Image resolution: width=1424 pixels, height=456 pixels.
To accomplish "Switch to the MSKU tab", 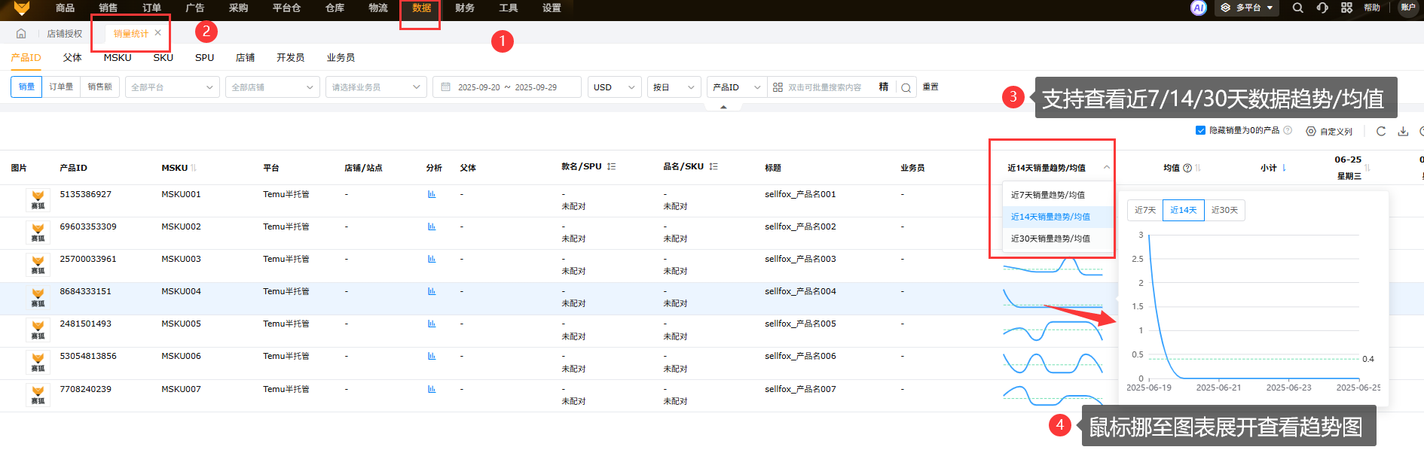I will pyautogui.click(x=118, y=58).
